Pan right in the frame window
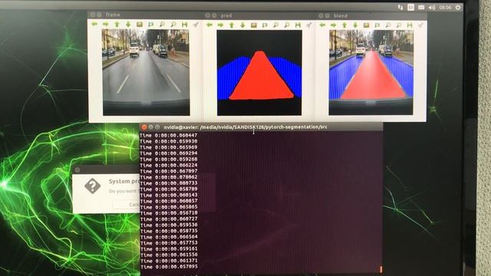491x276 pixels. (x=106, y=24)
